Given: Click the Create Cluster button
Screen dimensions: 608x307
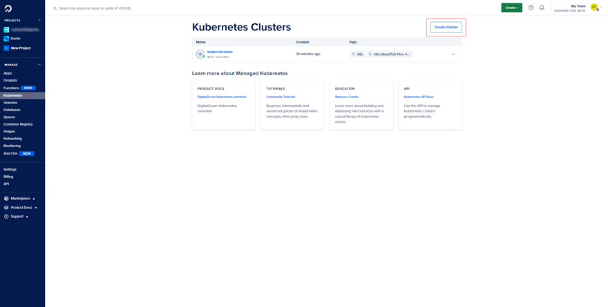Looking at the screenshot, I should [x=446, y=27].
